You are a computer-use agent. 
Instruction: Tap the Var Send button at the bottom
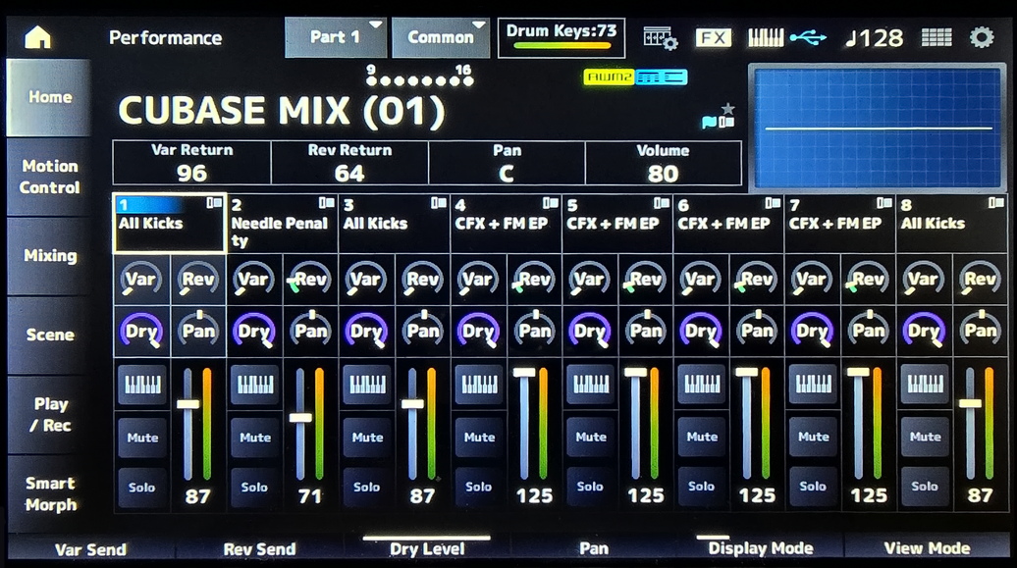tap(90, 548)
